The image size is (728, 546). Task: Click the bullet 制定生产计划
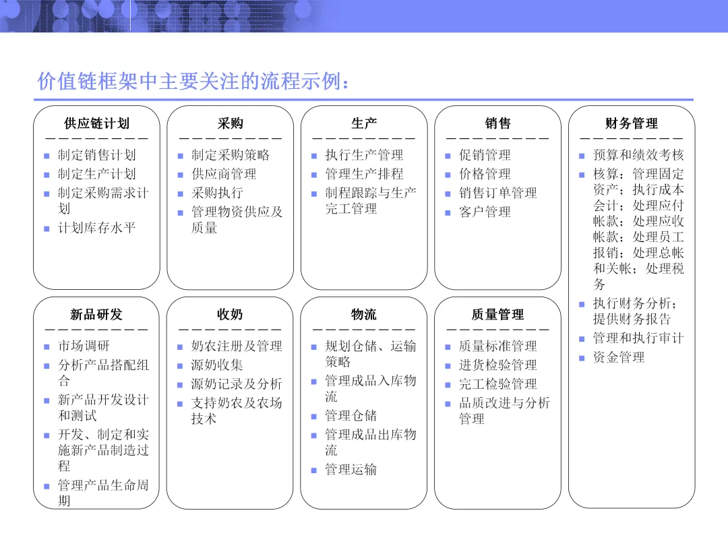point(96,174)
